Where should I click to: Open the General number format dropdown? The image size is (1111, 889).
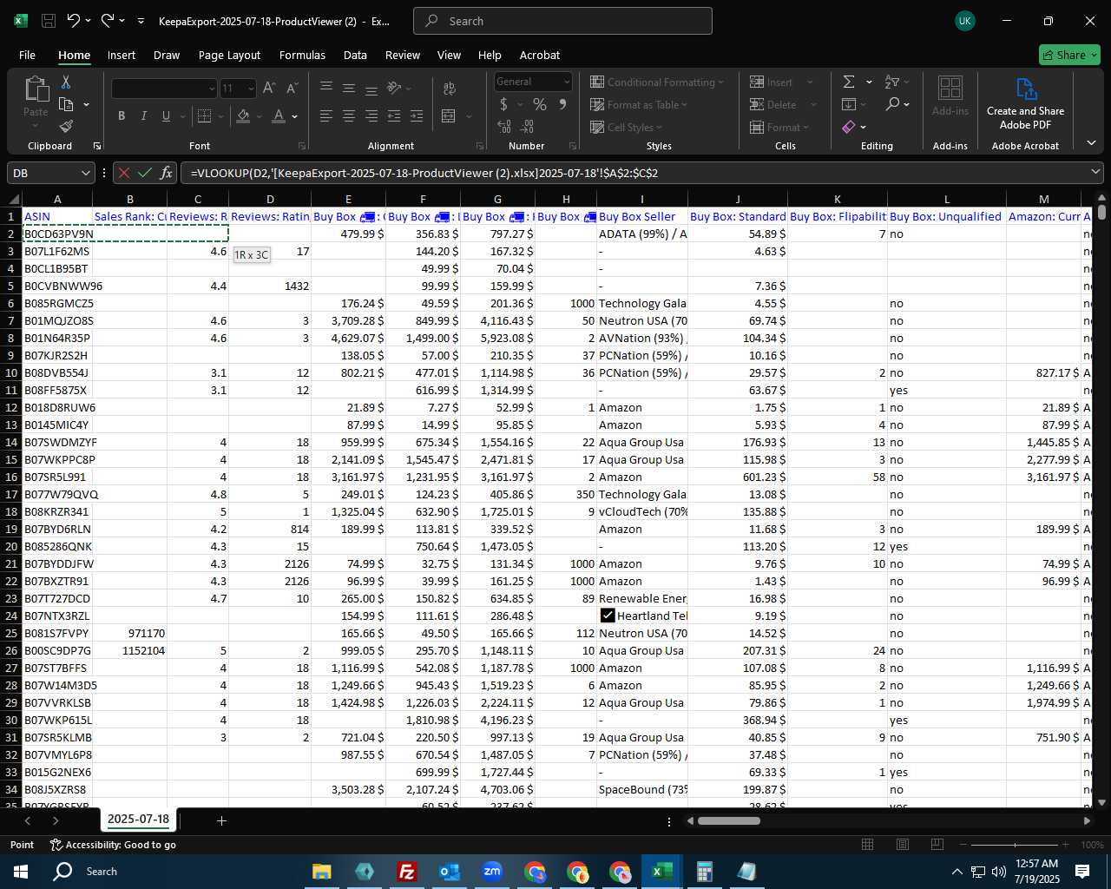click(566, 82)
